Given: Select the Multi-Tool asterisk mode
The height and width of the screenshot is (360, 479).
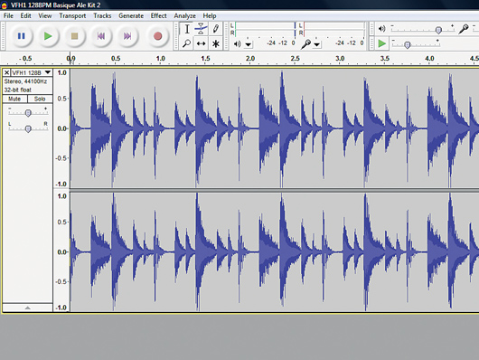Looking at the screenshot, I should [215, 43].
